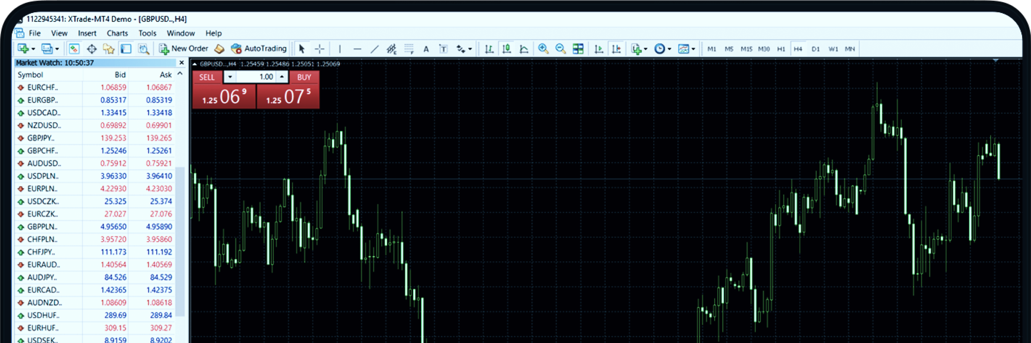
Task: Open the Charts menu
Action: click(x=117, y=33)
